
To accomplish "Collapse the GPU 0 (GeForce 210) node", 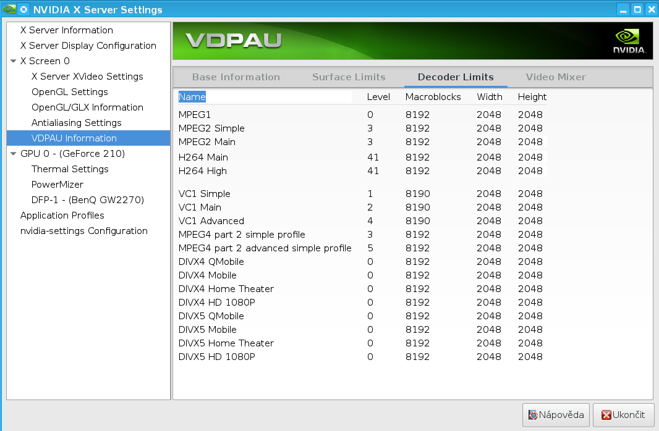I will [x=14, y=154].
